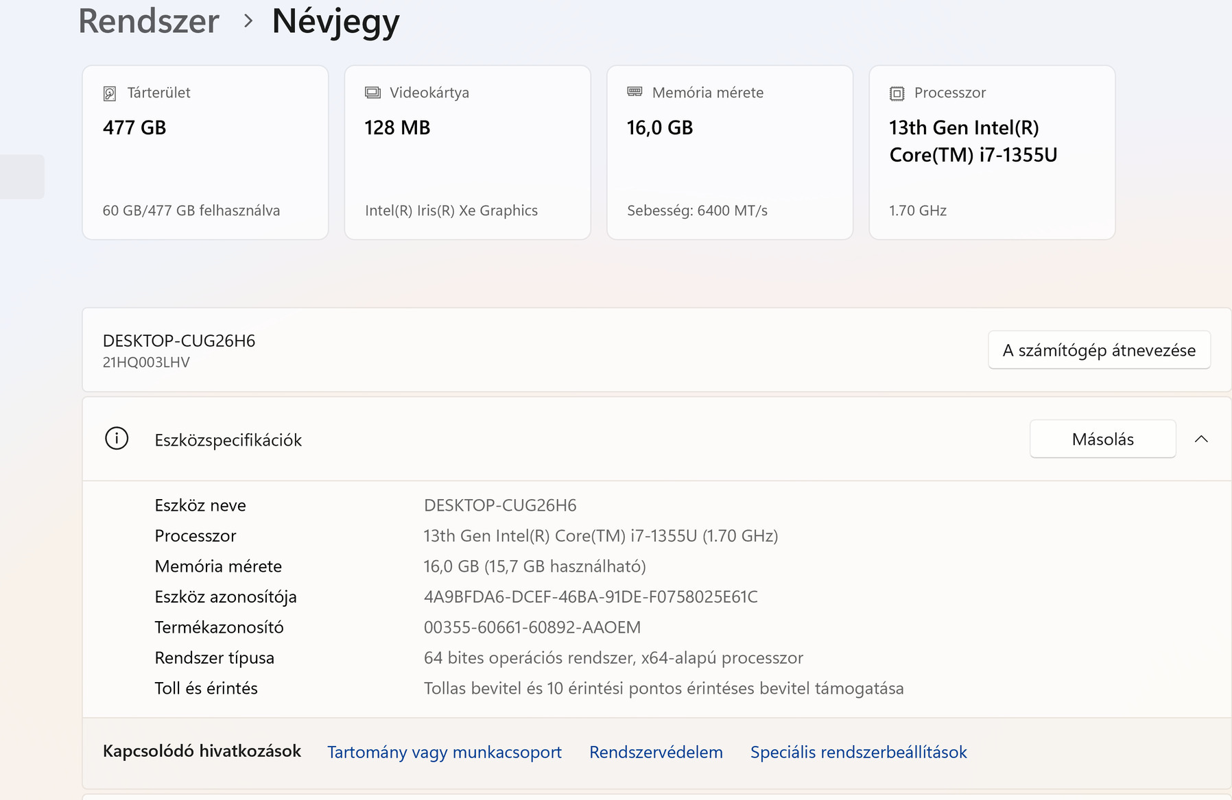Click the Processzor CPU icon
Image resolution: width=1232 pixels, height=800 pixels.
click(x=897, y=93)
